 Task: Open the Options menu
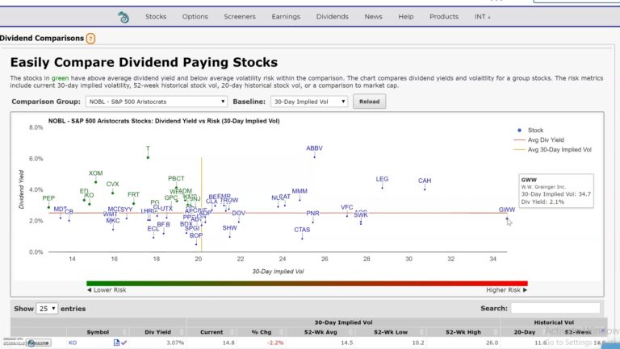click(195, 17)
